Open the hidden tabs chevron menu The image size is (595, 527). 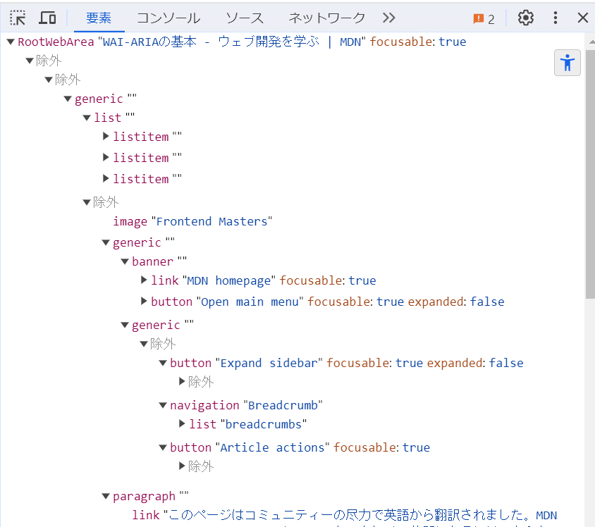coord(388,18)
